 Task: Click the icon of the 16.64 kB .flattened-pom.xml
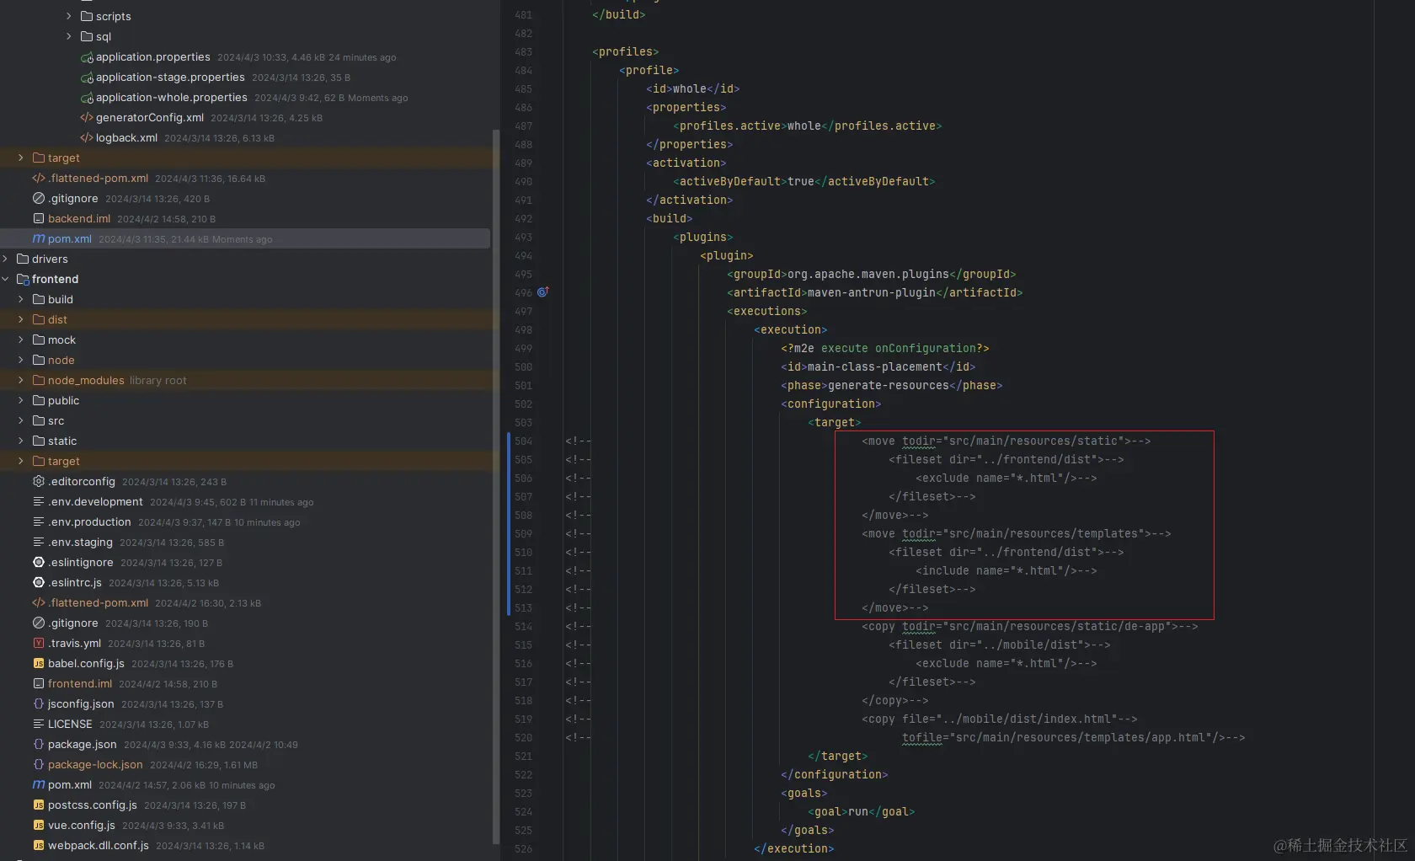pyautogui.click(x=39, y=179)
